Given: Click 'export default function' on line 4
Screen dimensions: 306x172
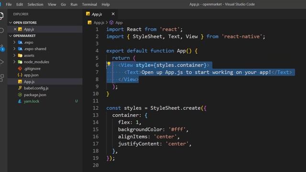Looking at the screenshot, I should coord(140,51).
